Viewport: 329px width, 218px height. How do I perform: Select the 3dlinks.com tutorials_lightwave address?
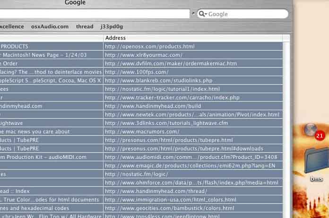166,123
